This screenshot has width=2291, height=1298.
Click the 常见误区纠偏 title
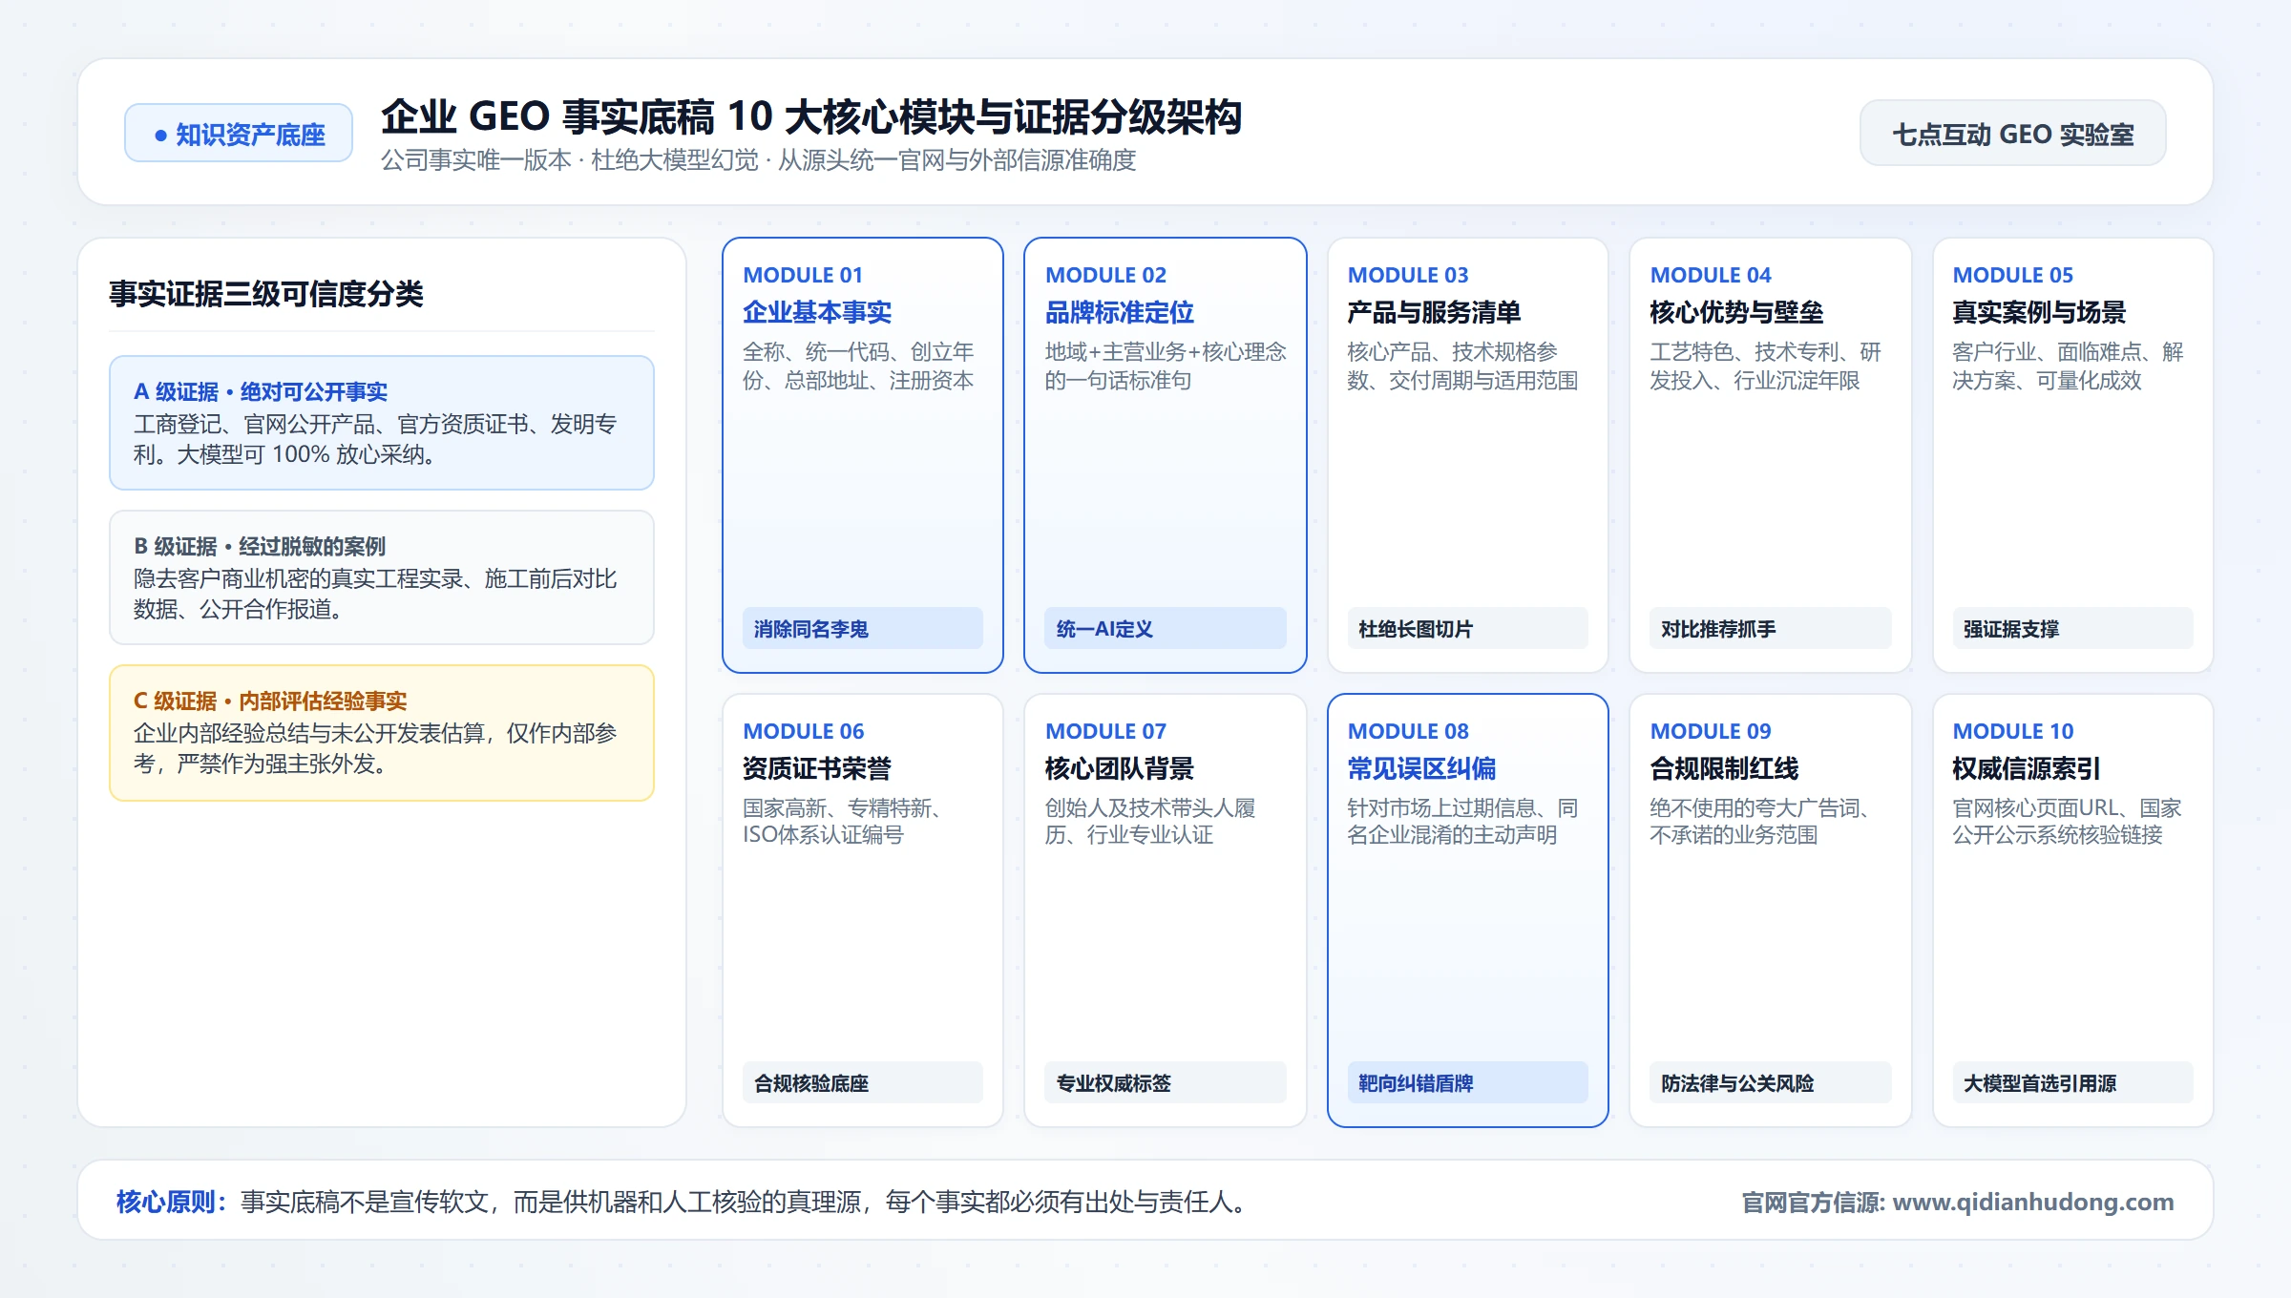point(1421,768)
